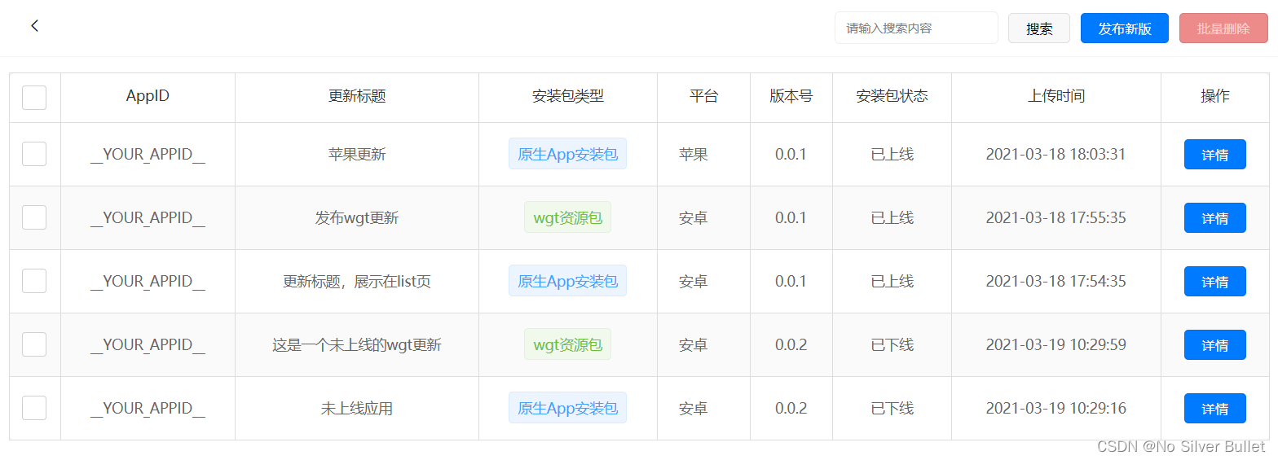
Task: Click timestamp 2021-03-18 18:03:31
Action: point(1056,154)
